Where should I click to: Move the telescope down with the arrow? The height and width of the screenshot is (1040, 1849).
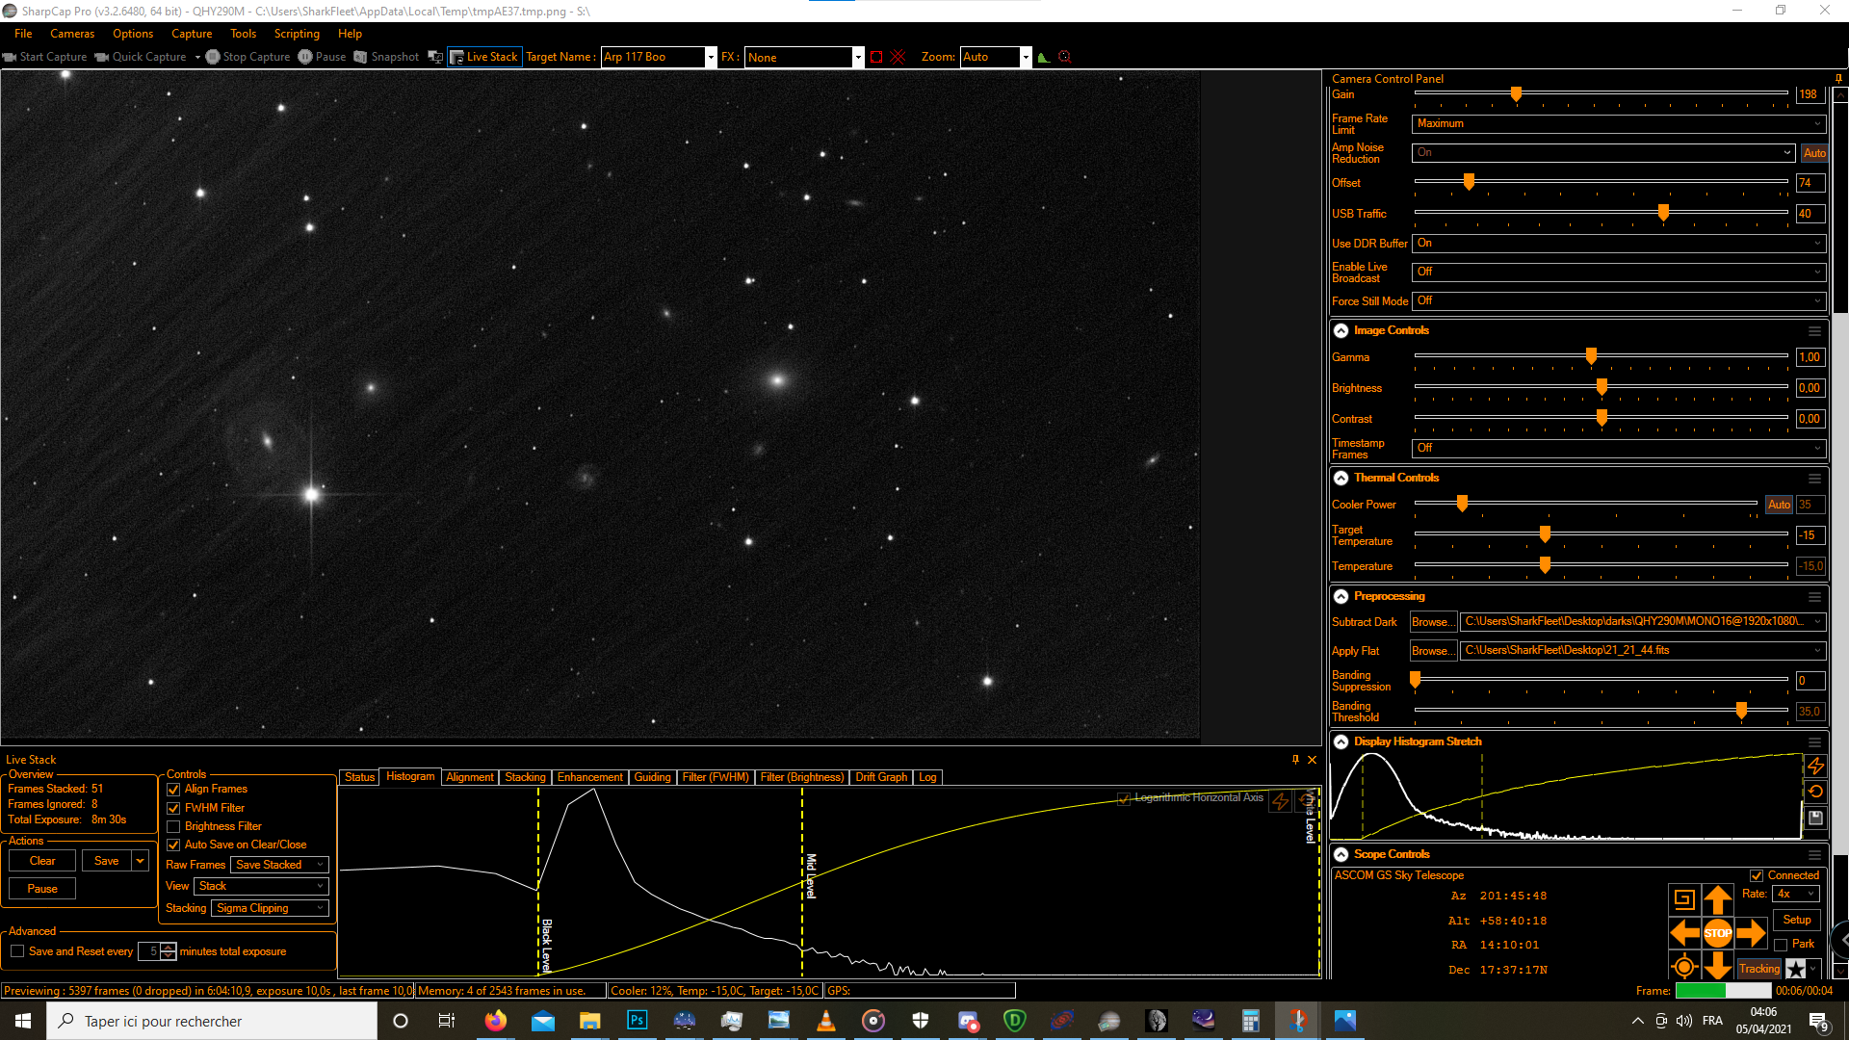click(x=1717, y=965)
